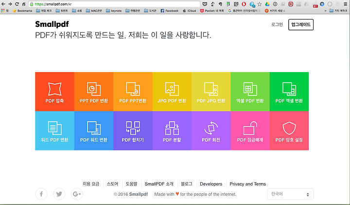Open the PPT PDF 변환 tile
This screenshot has height=205, width=350.
pos(94,92)
